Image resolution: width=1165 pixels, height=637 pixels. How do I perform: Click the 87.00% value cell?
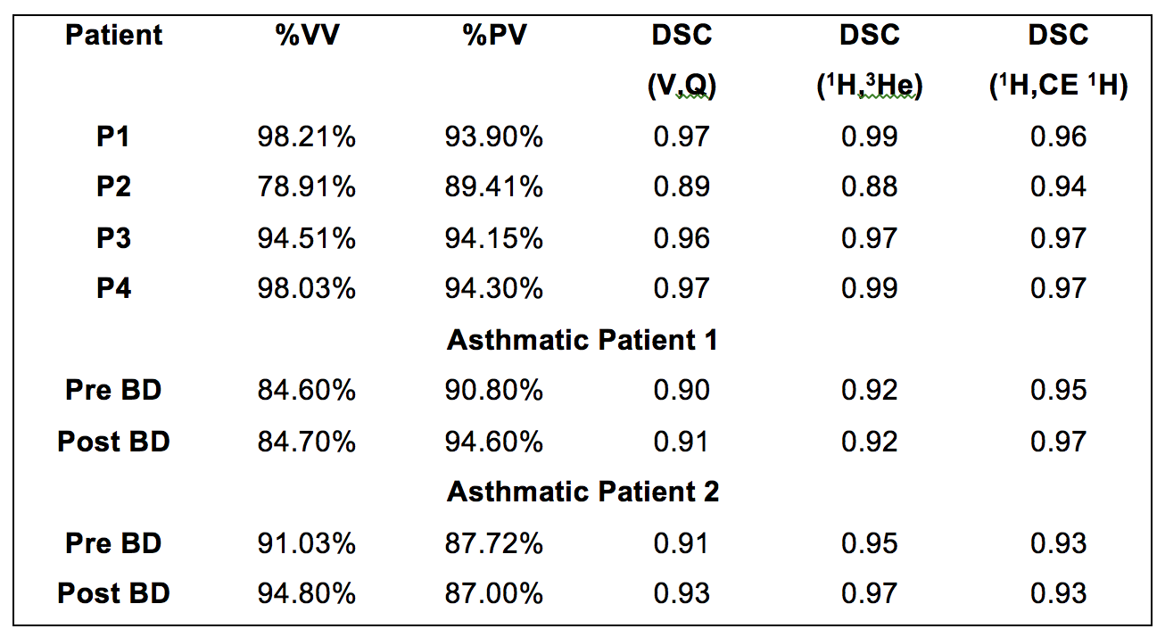click(x=493, y=593)
